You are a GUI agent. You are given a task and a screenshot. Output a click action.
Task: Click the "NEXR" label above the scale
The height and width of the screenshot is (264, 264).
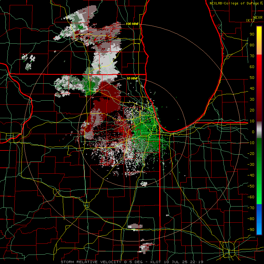[x=258, y=18]
